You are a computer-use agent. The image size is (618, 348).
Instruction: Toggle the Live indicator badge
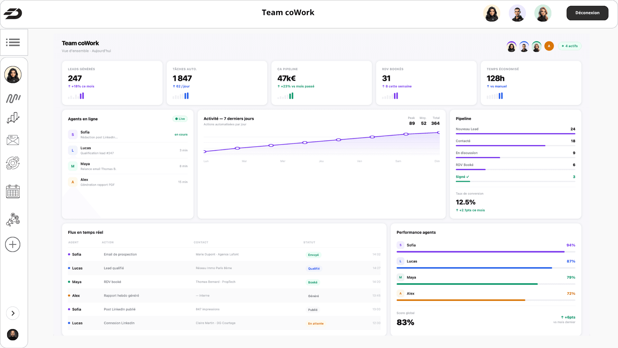180,119
